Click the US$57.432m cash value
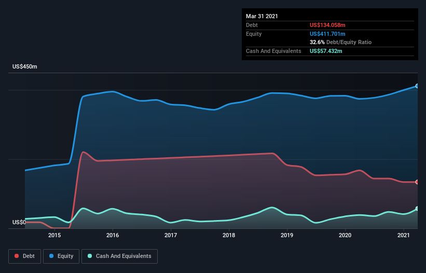The height and width of the screenshot is (273, 426). point(326,51)
